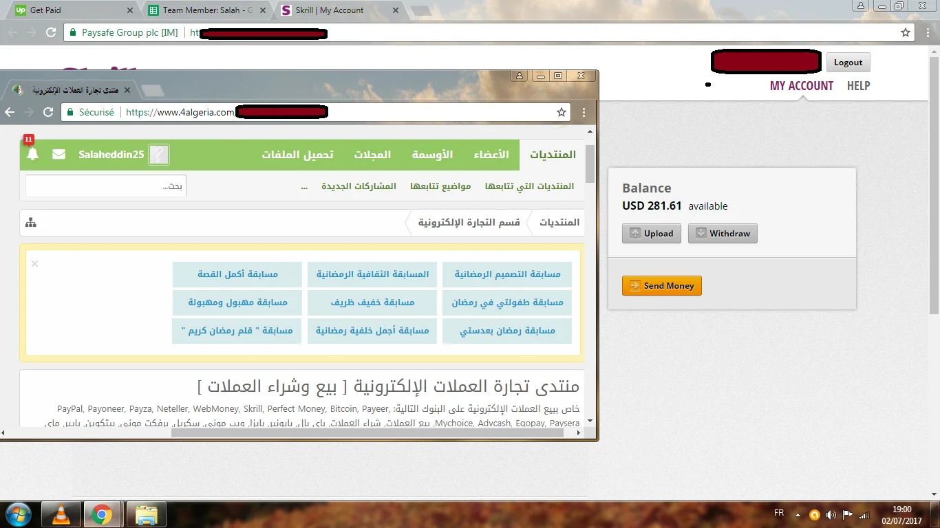Show hidden system tray icons
This screenshot has height=528, width=940.
[798, 514]
